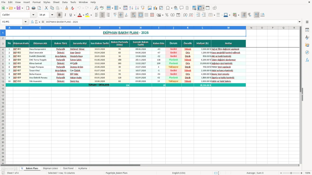Open the underline style dropdown arrow

tap(74, 15)
